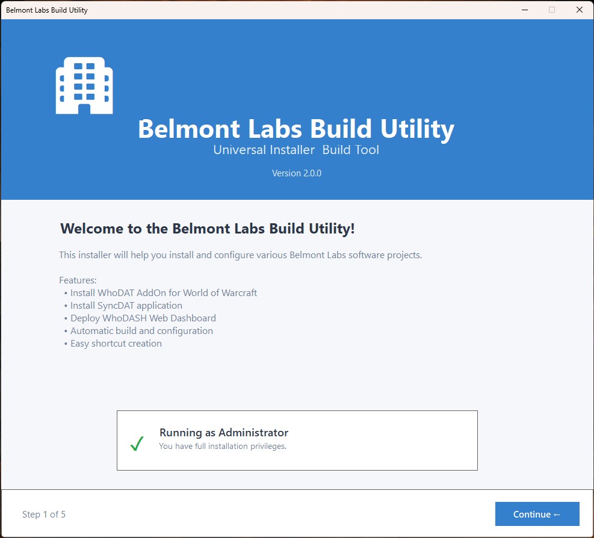Click the white building logo icon
The image size is (594, 538).
[84, 85]
